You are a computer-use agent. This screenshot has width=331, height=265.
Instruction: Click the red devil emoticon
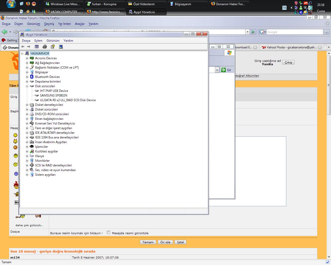click(16, 185)
